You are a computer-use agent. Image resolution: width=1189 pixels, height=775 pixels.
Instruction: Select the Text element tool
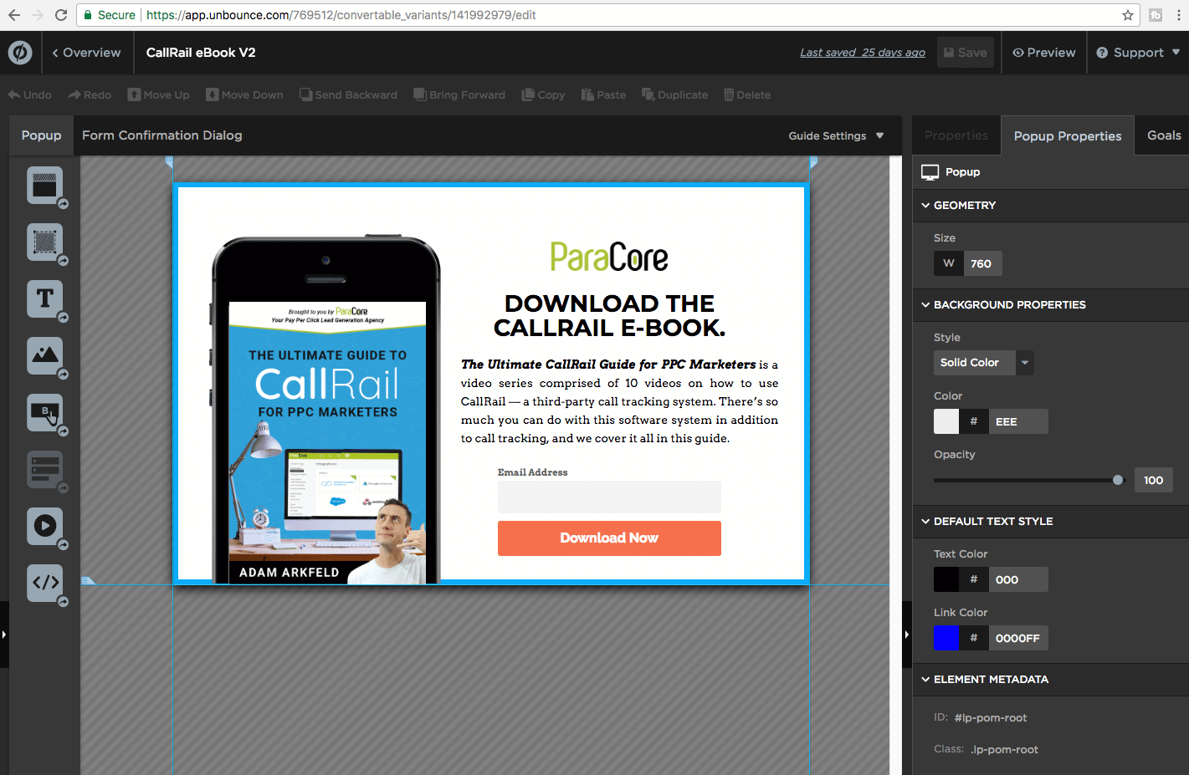45,299
